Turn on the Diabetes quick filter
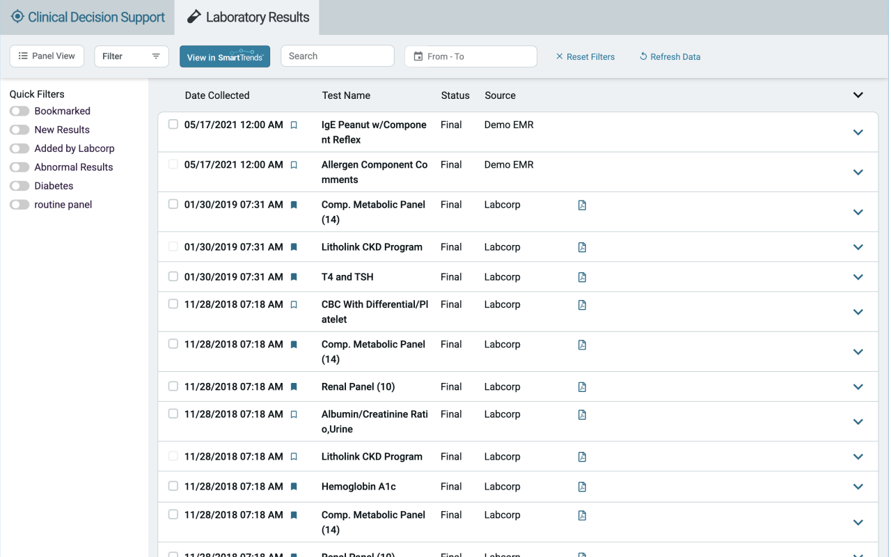The width and height of the screenshot is (891, 557). pyautogui.click(x=19, y=186)
